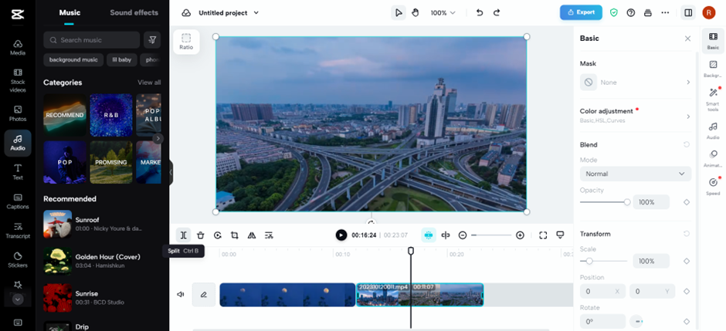Image resolution: width=726 pixels, height=331 pixels.
Task: Add keyframe for Scale
Action: pos(687,262)
